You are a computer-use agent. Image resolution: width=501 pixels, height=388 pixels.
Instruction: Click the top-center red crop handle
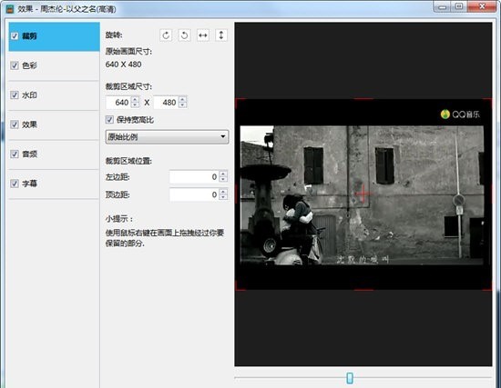pyautogui.click(x=363, y=99)
